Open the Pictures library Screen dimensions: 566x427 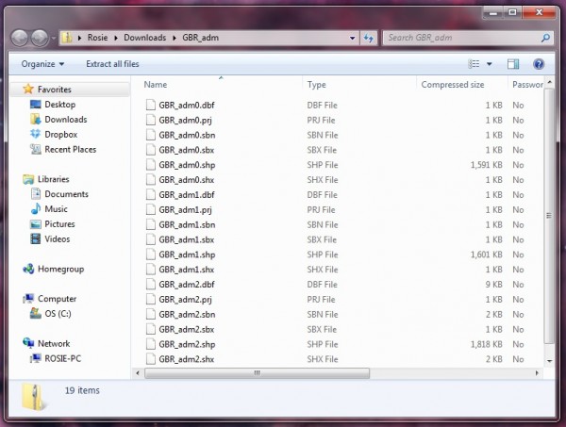59,223
